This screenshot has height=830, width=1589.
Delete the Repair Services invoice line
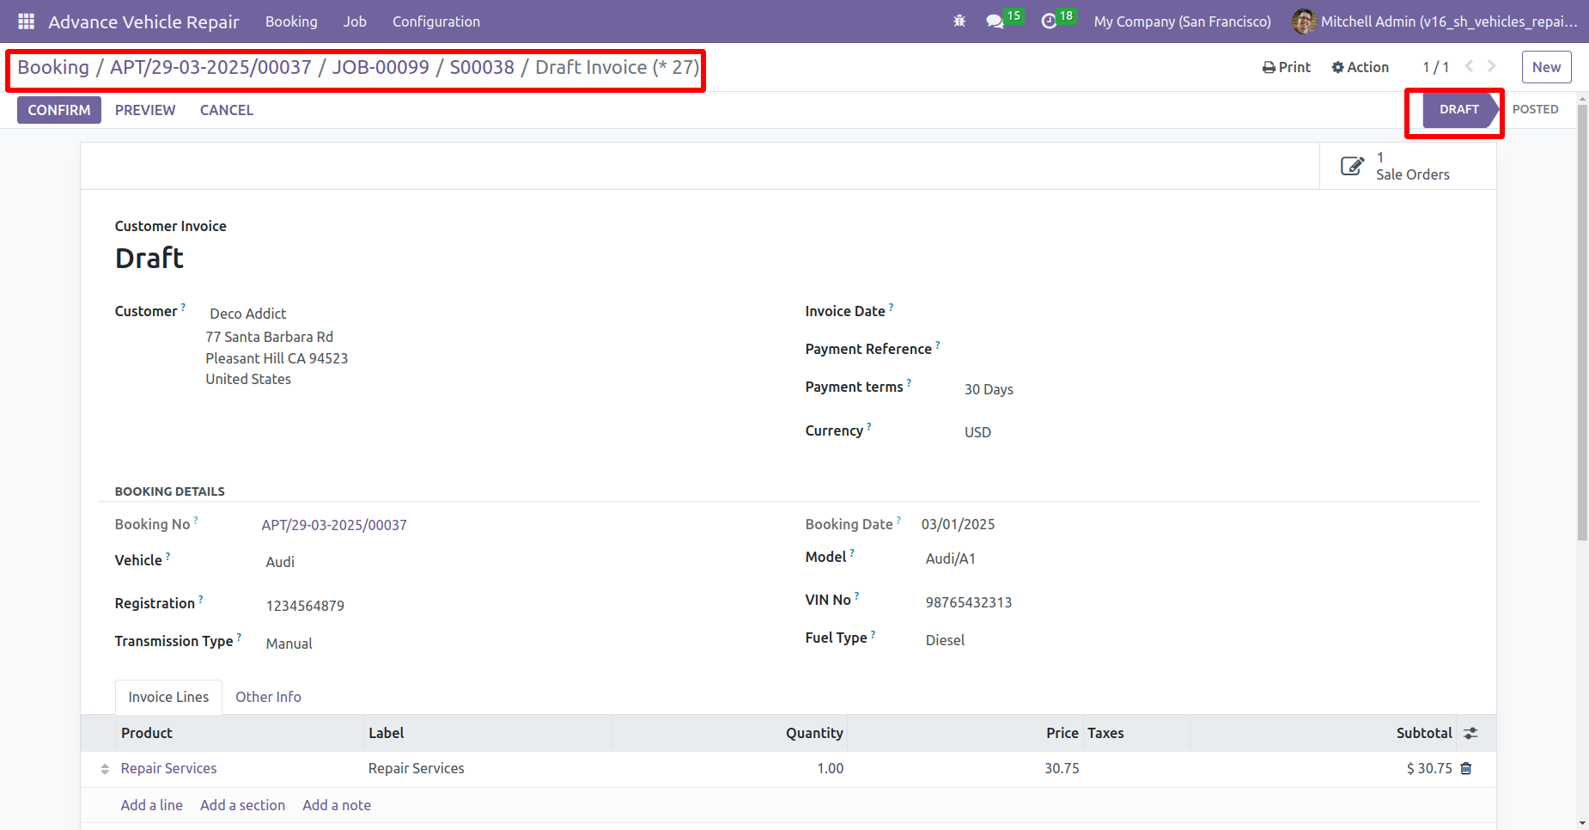[1466, 768]
